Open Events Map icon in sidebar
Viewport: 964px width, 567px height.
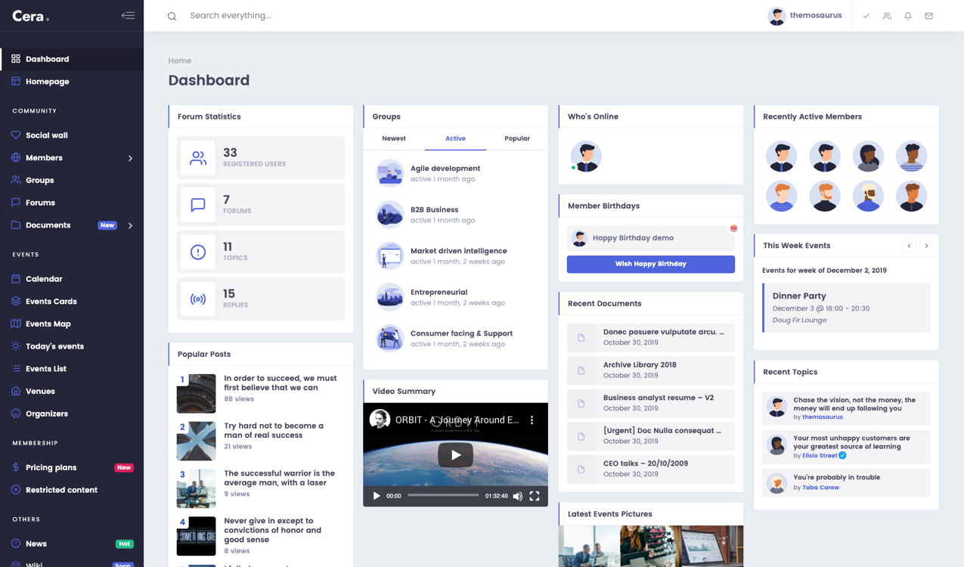(16, 324)
